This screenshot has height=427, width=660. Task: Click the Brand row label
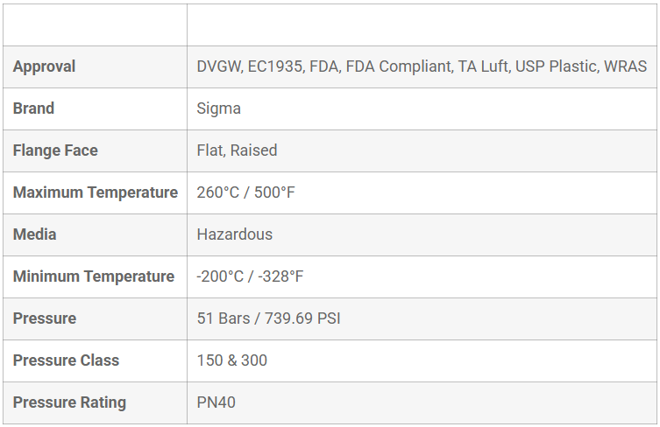point(34,108)
